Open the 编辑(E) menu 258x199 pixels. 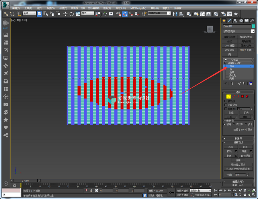pos(16,8)
